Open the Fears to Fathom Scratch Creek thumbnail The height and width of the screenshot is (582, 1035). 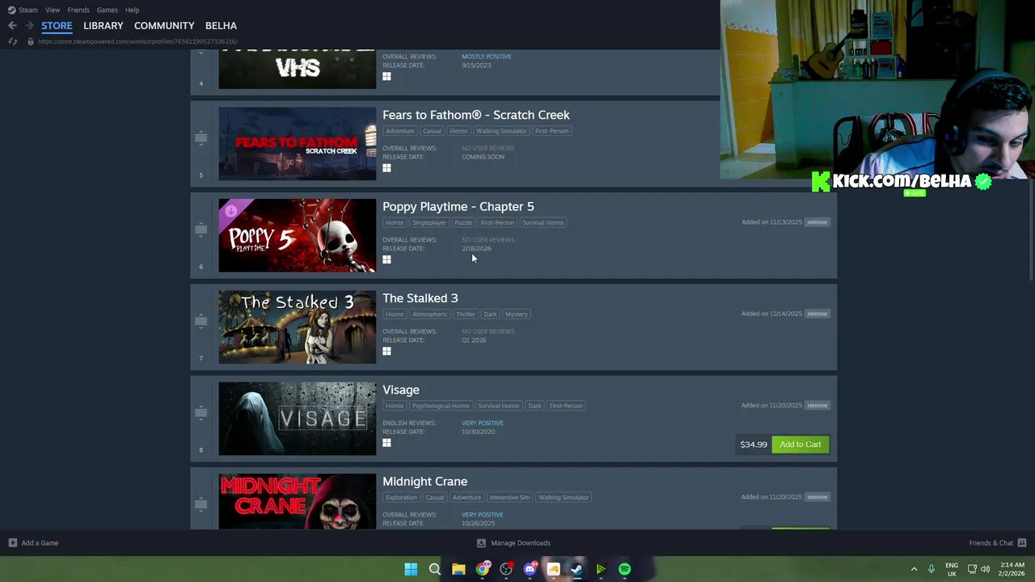(297, 144)
